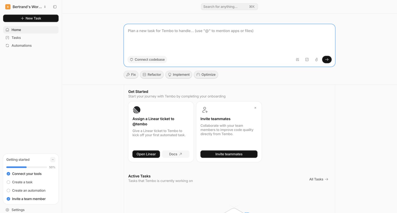Click the Getting started progress bar
This screenshot has width=397, height=213.
(27, 167)
